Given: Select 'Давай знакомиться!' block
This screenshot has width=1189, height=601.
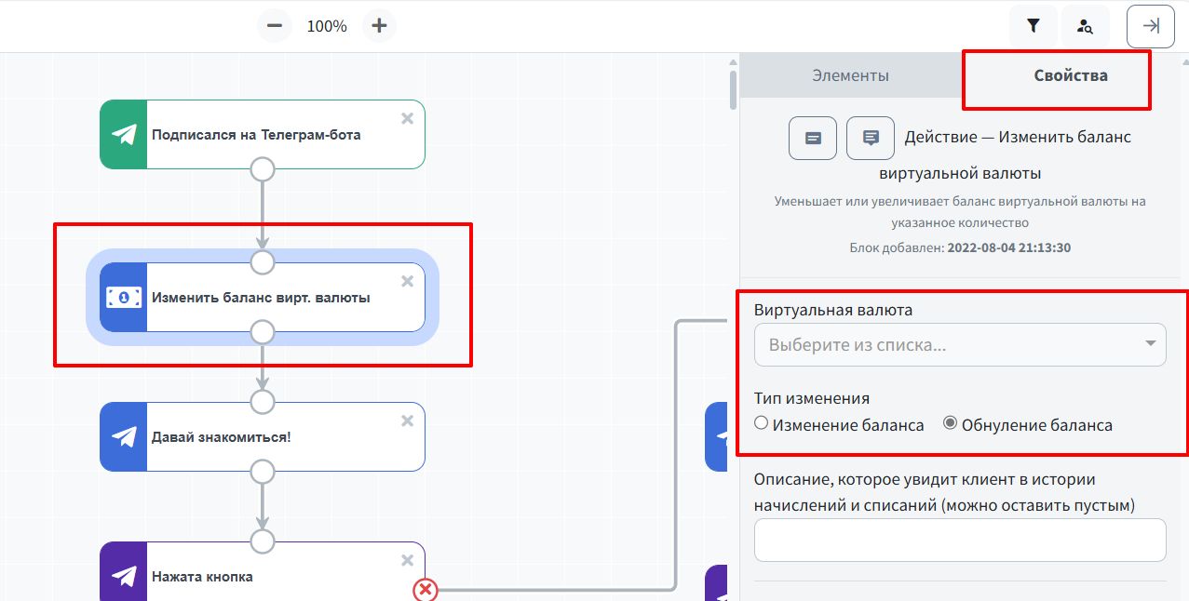Looking at the screenshot, I should pyautogui.click(x=263, y=437).
